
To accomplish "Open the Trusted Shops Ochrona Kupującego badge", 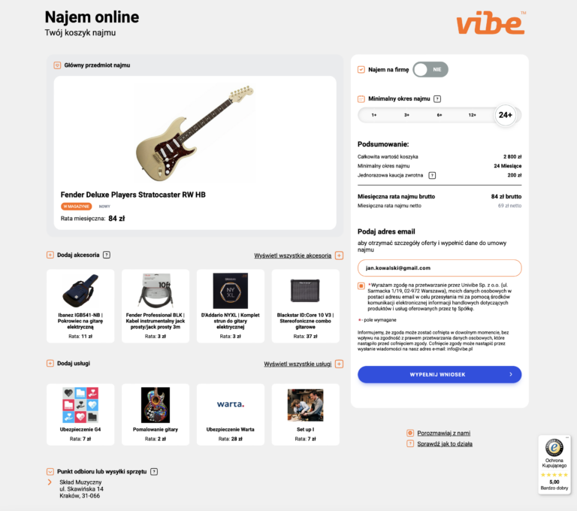I will (554, 464).
